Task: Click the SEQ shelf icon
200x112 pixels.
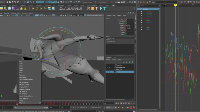Action: (73, 9)
